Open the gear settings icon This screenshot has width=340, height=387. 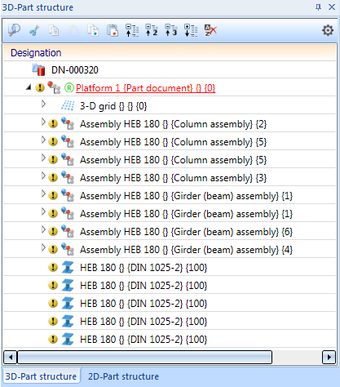[328, 30]
